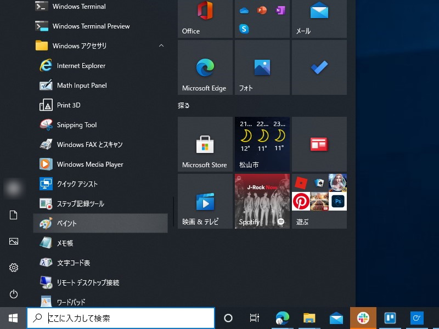Open Settings from the Start menu sidebar
This screenshot has height=329, width=439.
click(13, 267)
